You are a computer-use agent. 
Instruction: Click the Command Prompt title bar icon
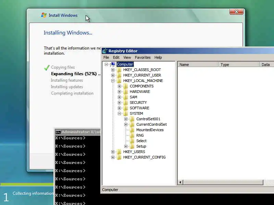click(x=58, y=132)
